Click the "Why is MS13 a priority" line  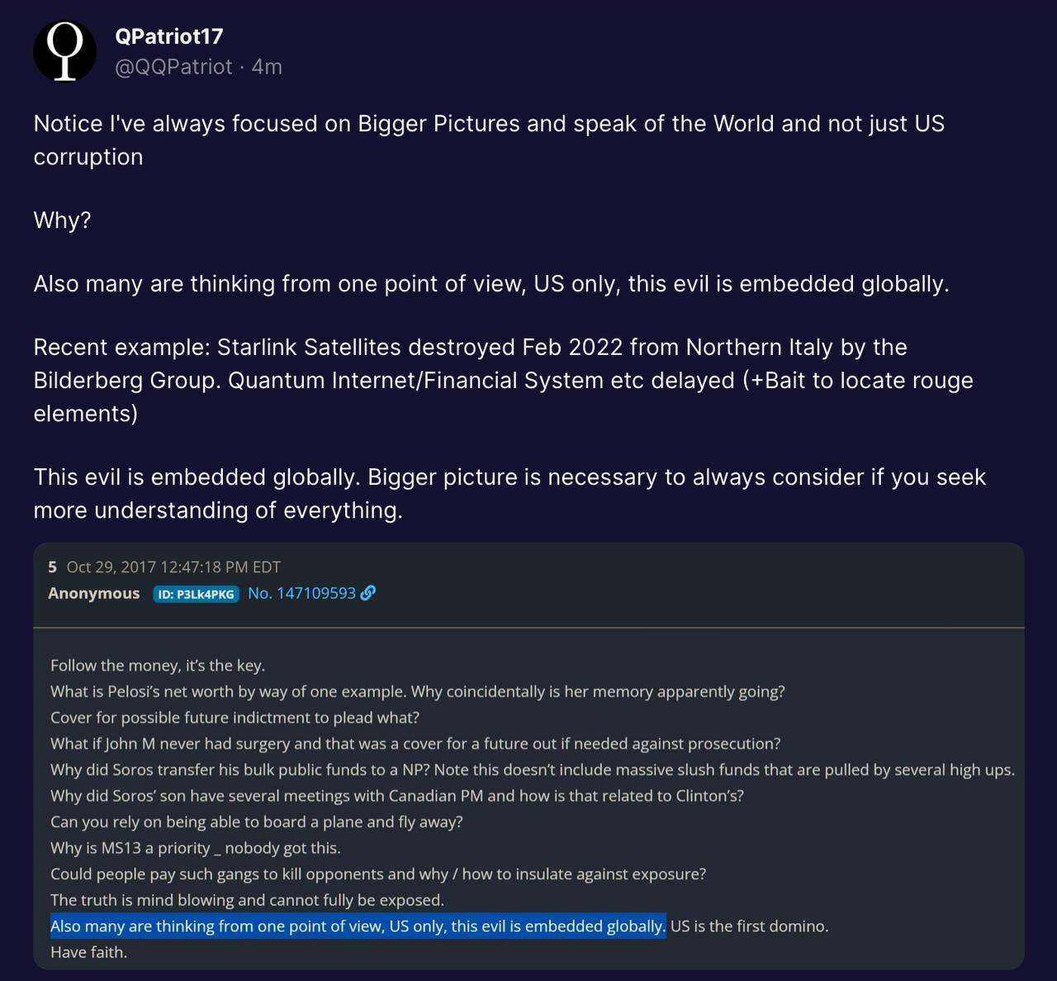pyautogui.click(x=195, y=848)
